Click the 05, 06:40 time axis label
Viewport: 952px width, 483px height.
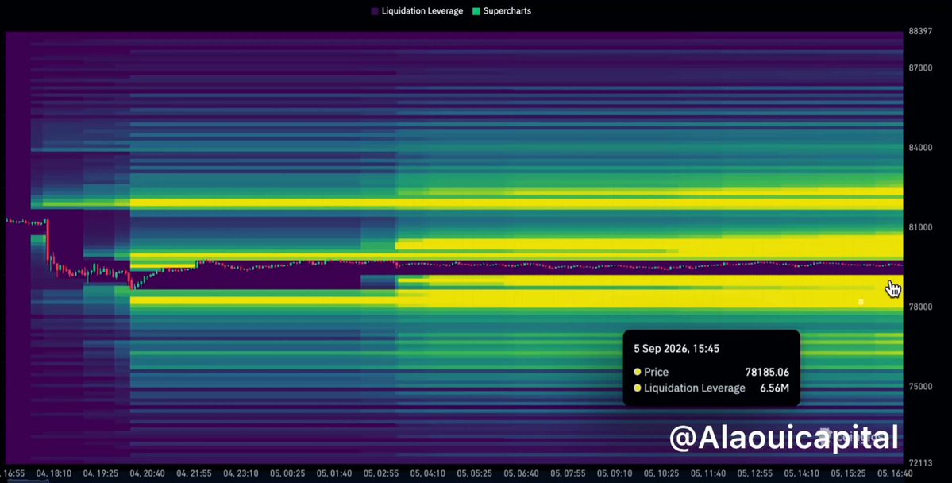pos(521,473)
